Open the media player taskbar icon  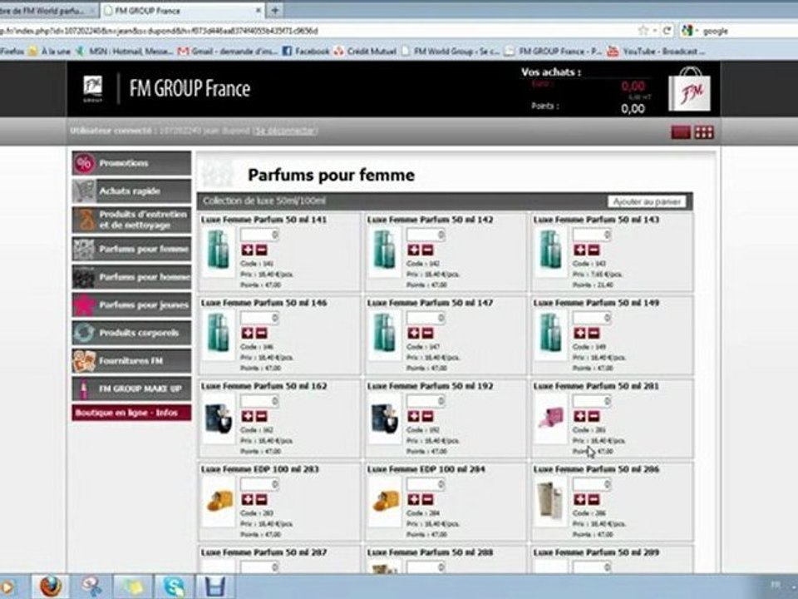[x=7, y=587]
